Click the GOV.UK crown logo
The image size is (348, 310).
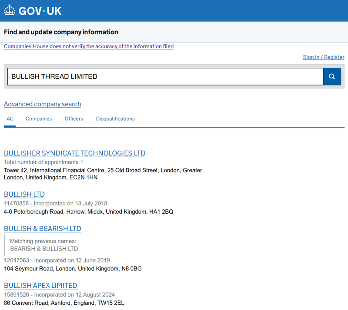point(10,10)
